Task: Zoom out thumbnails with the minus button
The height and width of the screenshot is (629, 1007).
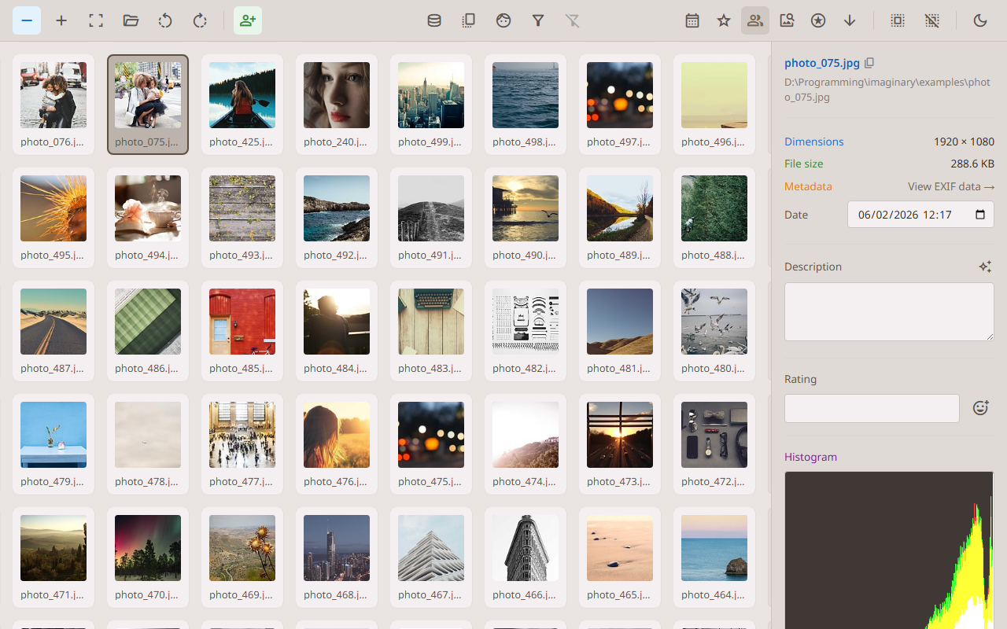Action: 26,20
